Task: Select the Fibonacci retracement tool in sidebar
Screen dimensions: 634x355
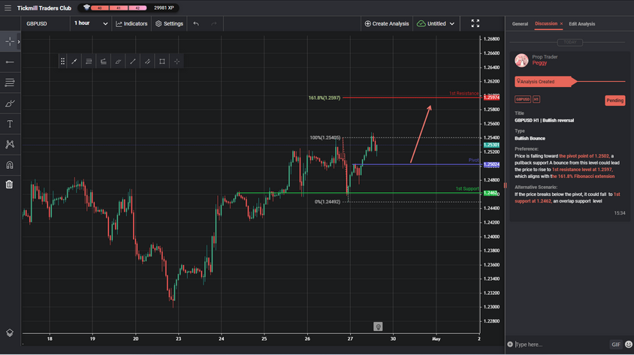Action: pyautogui.click(x=10, y=83)
